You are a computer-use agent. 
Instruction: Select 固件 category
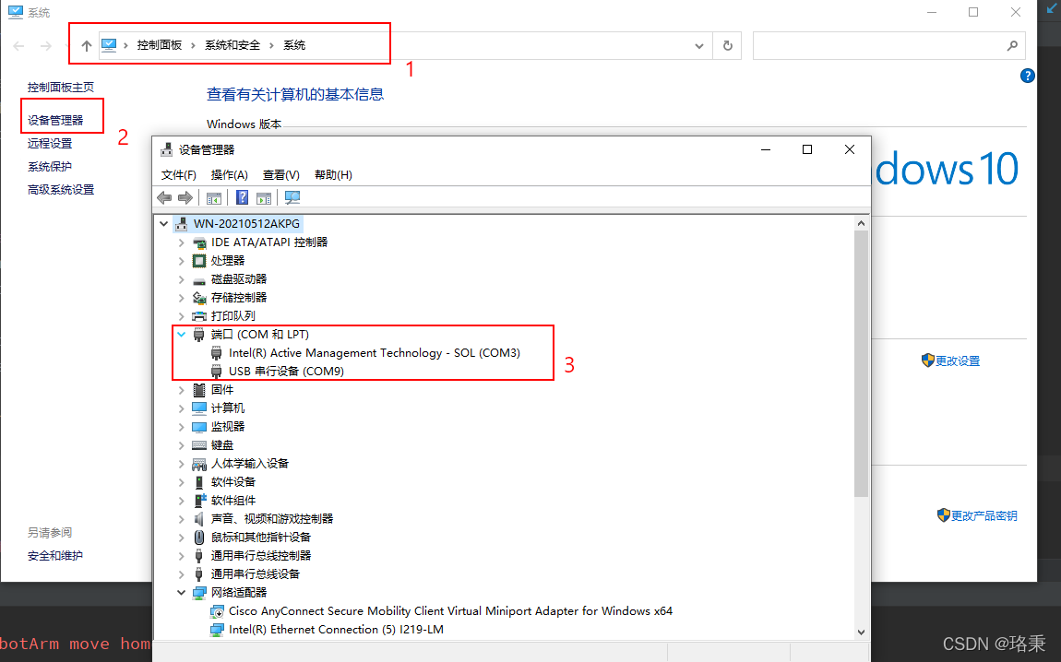222,389
